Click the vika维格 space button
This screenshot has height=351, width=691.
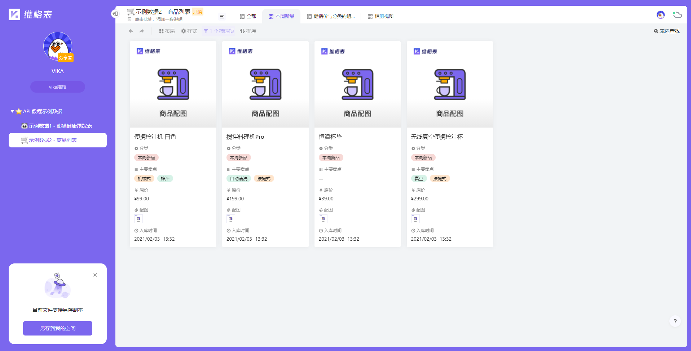point(58,87)
